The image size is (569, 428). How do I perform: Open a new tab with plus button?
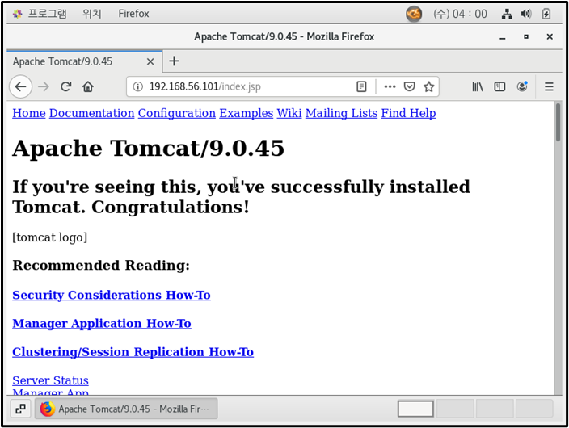(175, 61)
